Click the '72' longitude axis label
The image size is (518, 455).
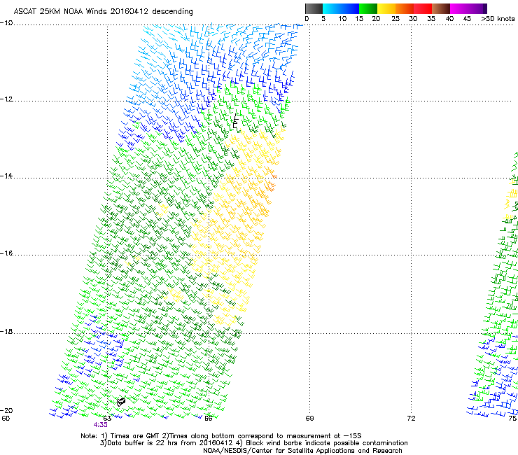(x=411, y=419)
